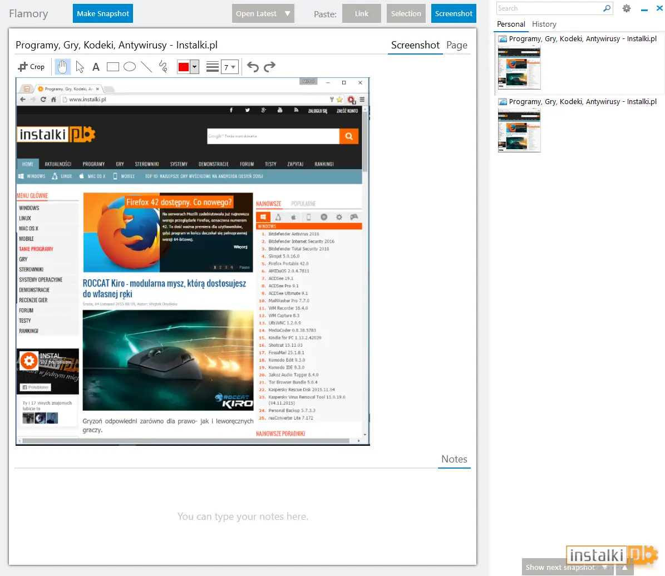665x576 pixels.
Task: Open the color picker dropdown arrow
Action: (194, 67)
